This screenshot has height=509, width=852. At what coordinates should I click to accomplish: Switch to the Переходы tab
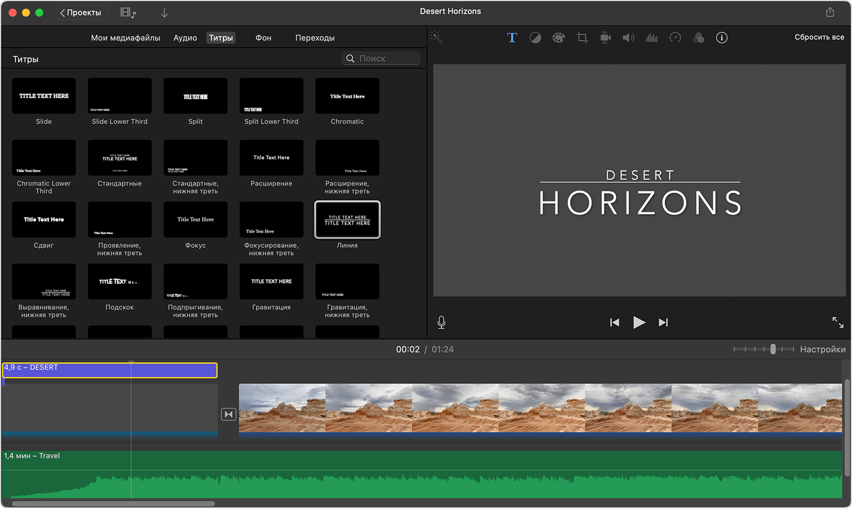315,38
